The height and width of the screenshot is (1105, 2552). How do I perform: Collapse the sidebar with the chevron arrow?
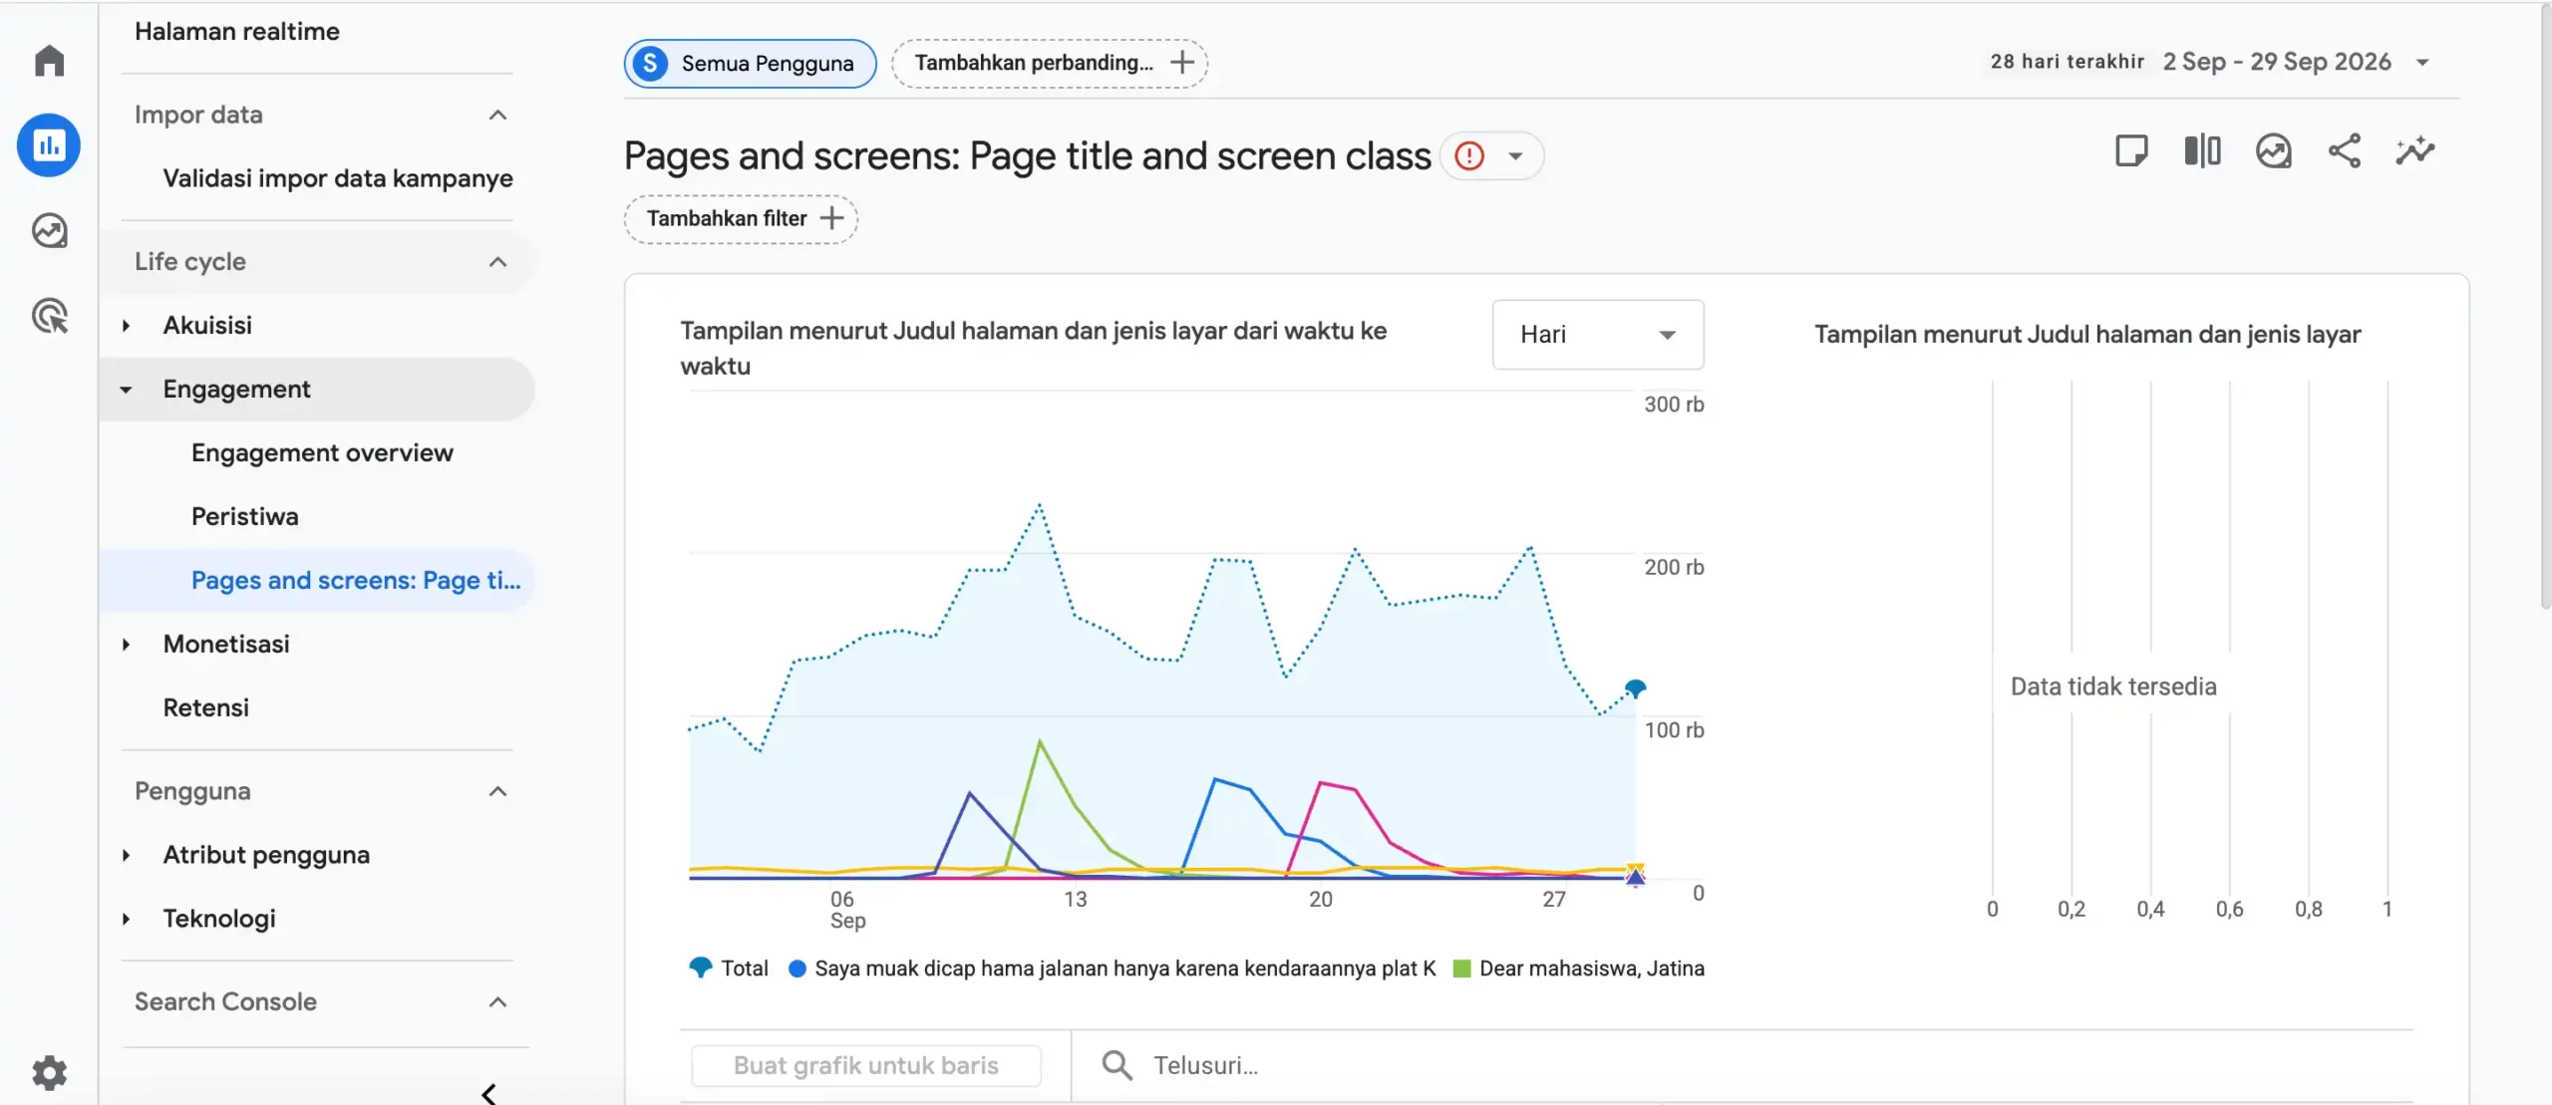point(488,1094)
